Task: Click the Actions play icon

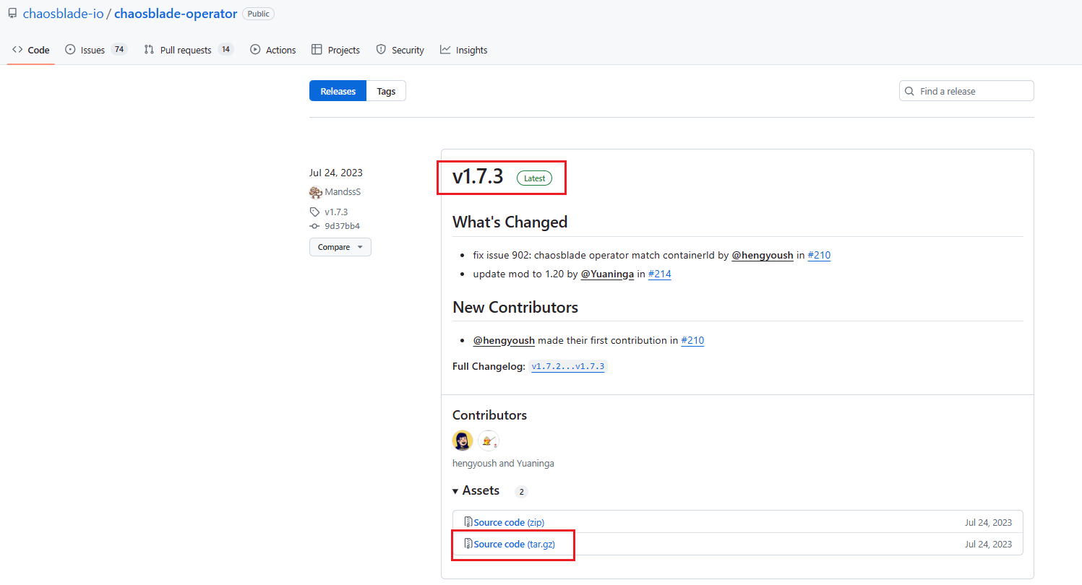Action: 255,50
